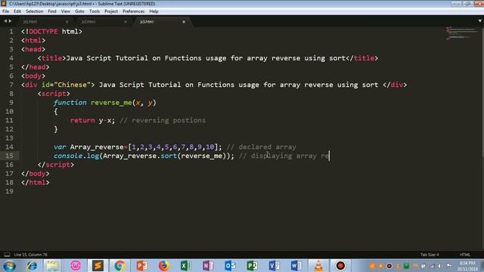Launch Internet Explorer from taskbar

(32, 266)
